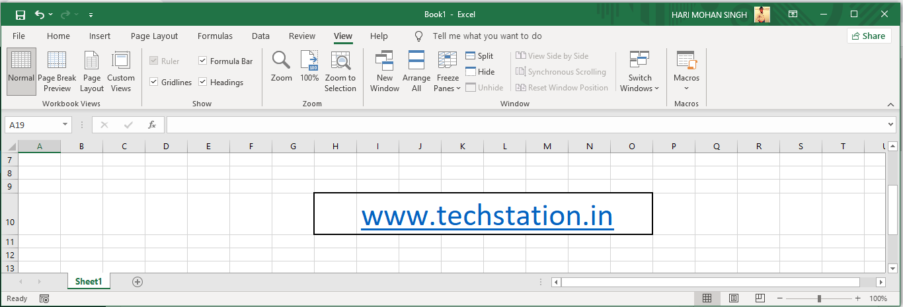Open the Insert tab
The image size is (903, 307).
[100, 36]
